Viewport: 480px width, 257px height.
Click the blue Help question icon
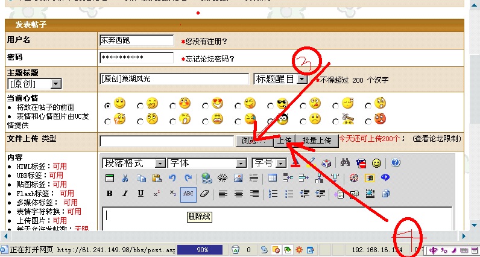click(x=396, y=163)
